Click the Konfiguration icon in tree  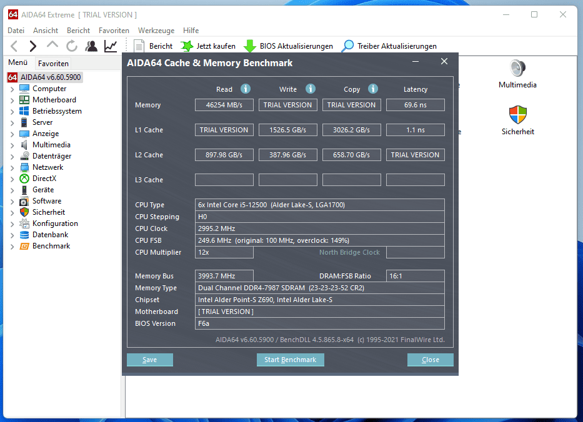pyautogui.click(x=24, y=223)
